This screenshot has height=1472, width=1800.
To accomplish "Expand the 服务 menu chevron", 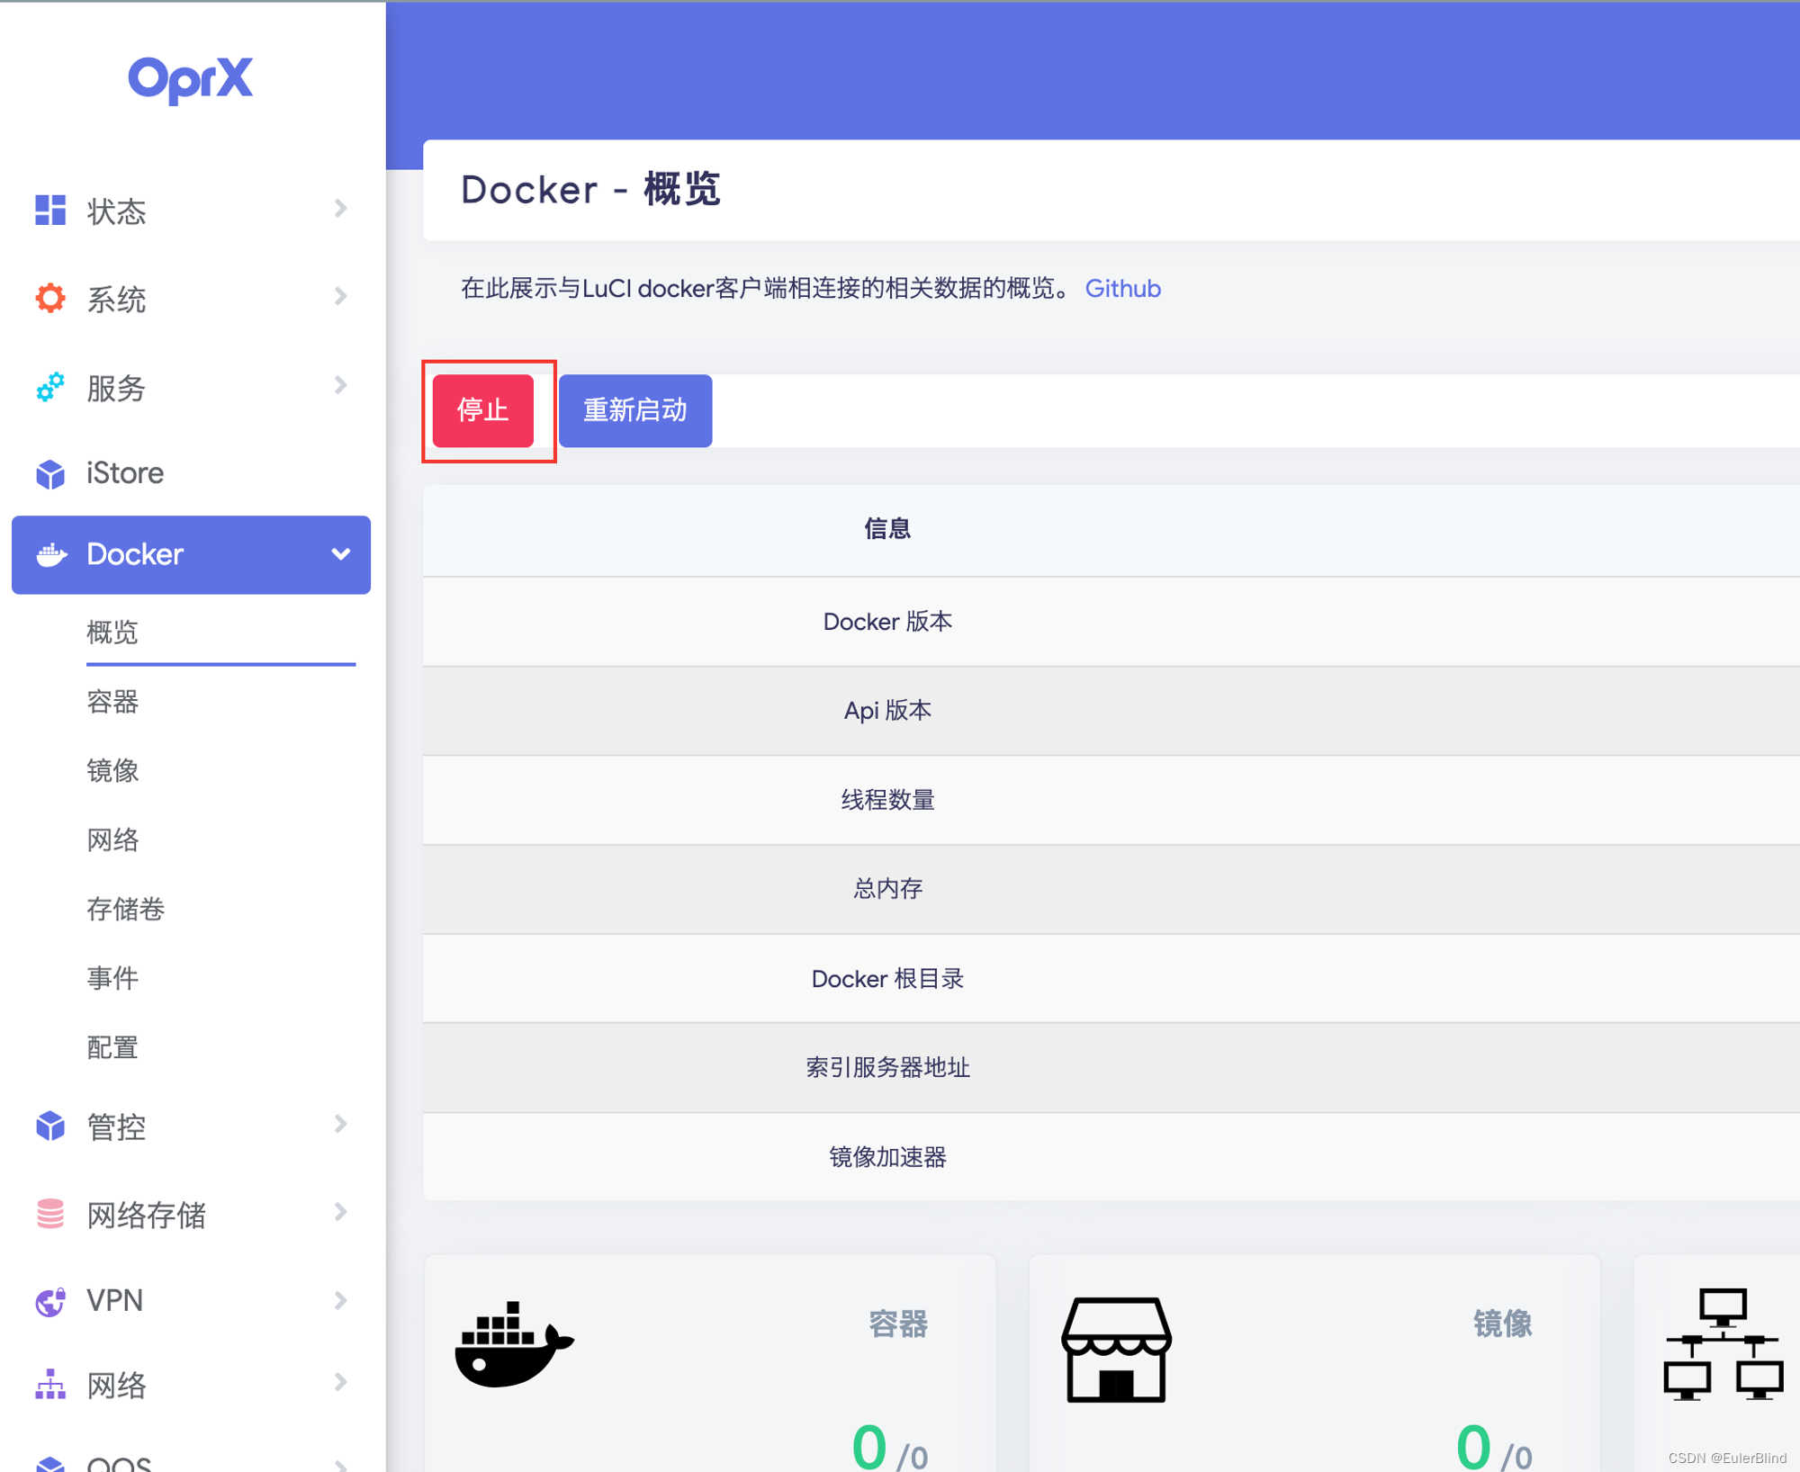I will [x=340, y=385].
